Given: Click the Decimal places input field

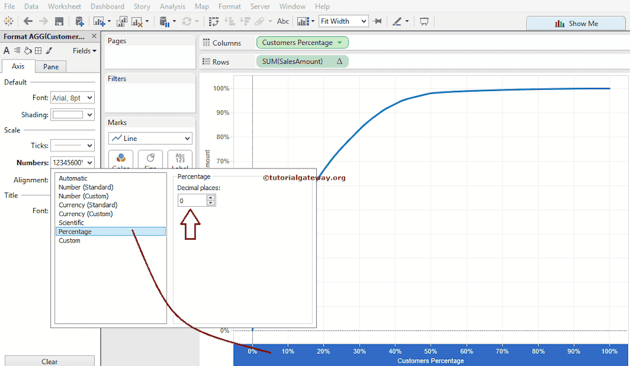Looking at the screenshot, I should (193, 201).
